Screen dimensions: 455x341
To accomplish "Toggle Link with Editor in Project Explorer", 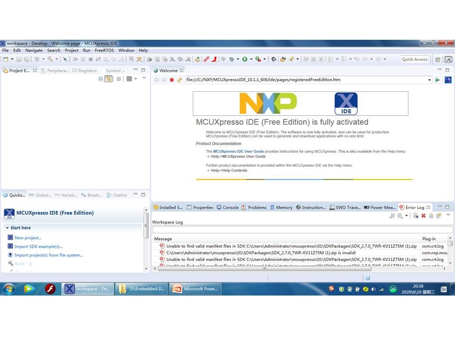I will click(109, 79).
